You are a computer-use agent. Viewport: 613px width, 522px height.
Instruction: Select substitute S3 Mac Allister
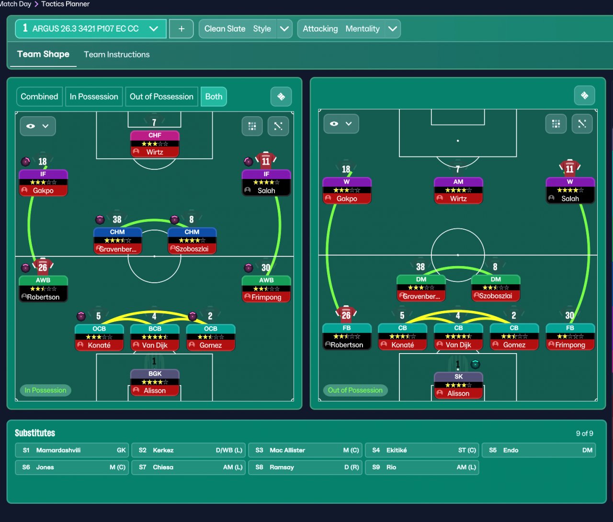(306, 450)
